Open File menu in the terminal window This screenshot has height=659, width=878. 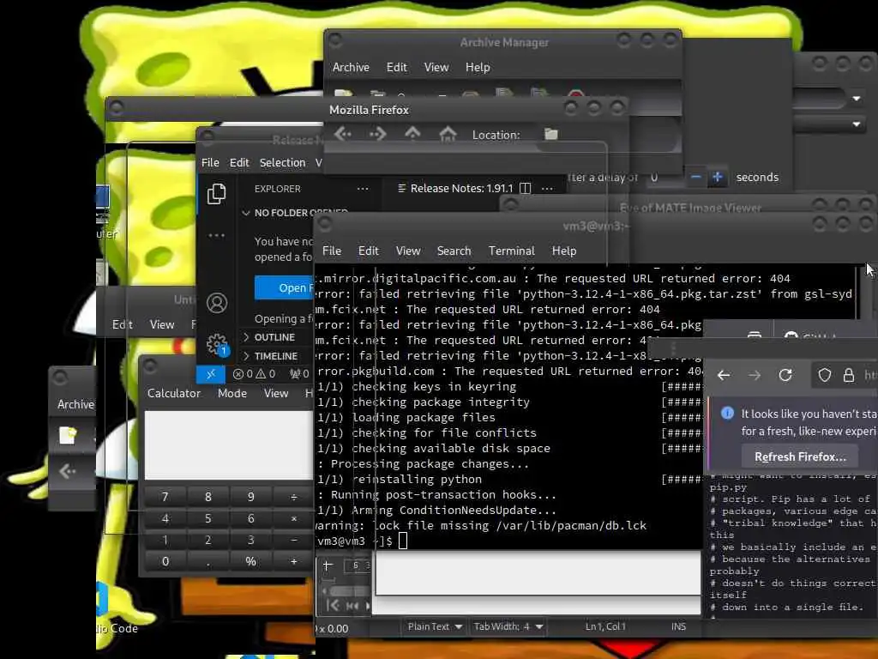pos(332,251)
